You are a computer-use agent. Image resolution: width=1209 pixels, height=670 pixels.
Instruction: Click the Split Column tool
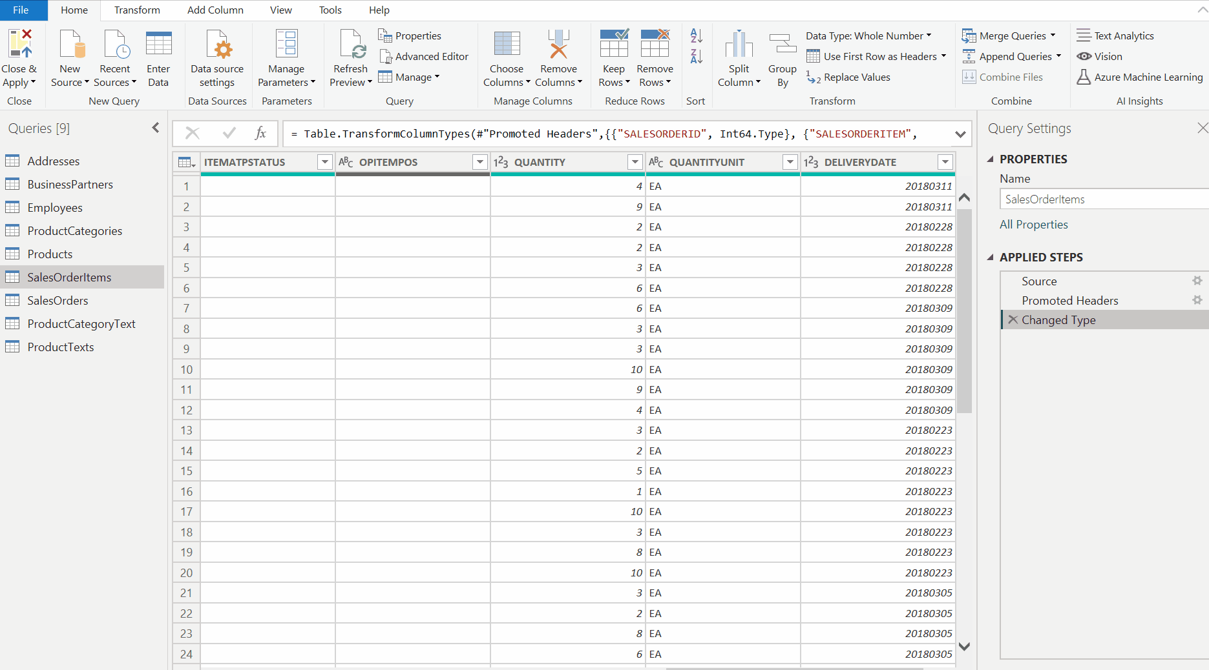pyautogui.click(x=739, y=57)
